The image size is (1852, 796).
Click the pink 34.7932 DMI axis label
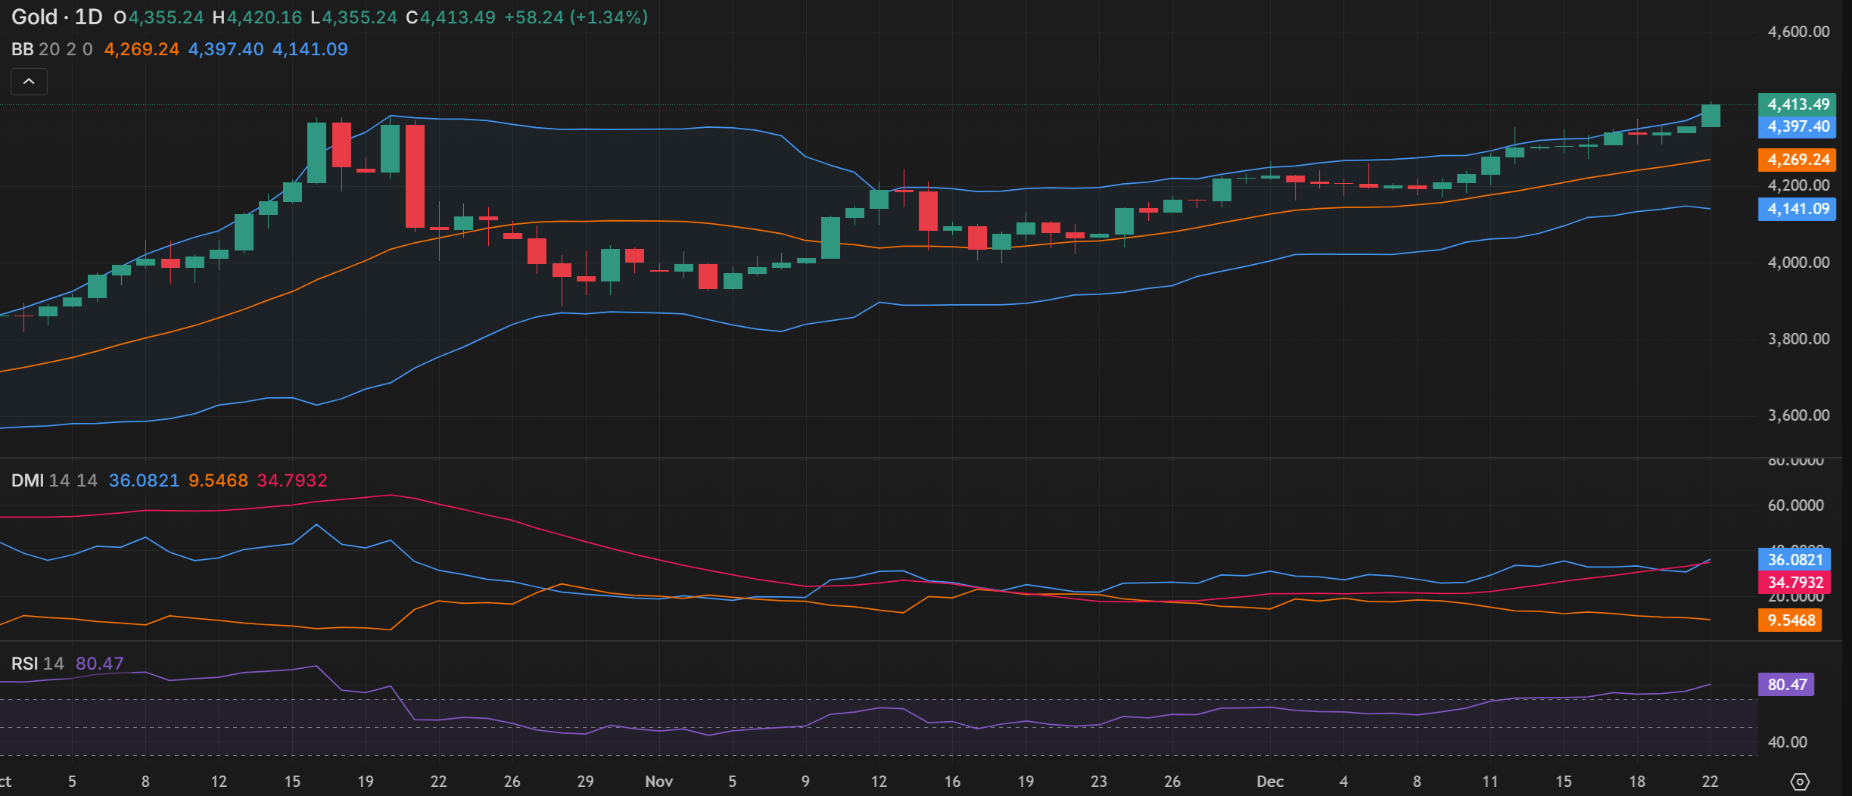coord(1794,582)
